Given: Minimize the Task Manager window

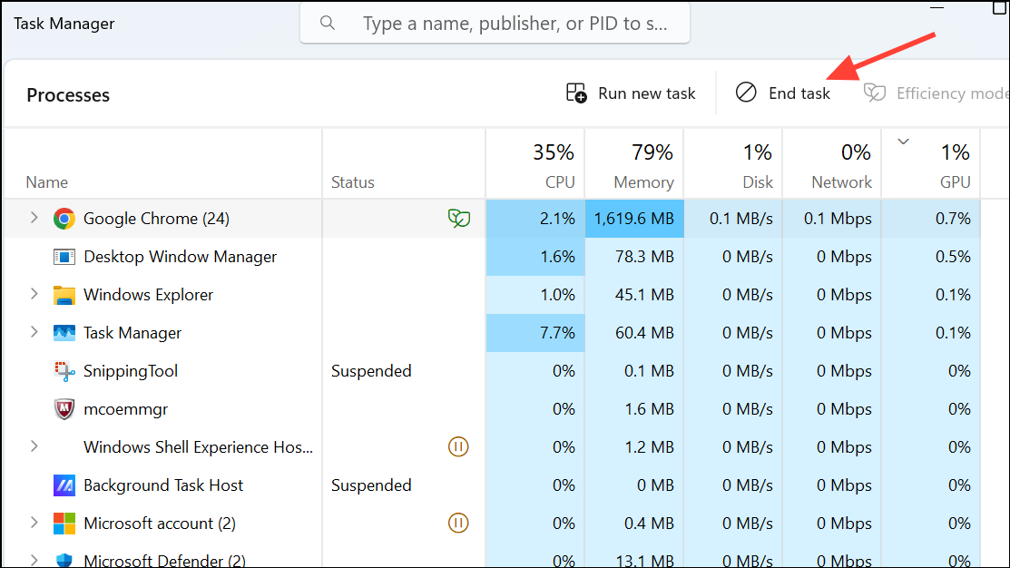Looking at the screenshot, I should pos(937,8).
